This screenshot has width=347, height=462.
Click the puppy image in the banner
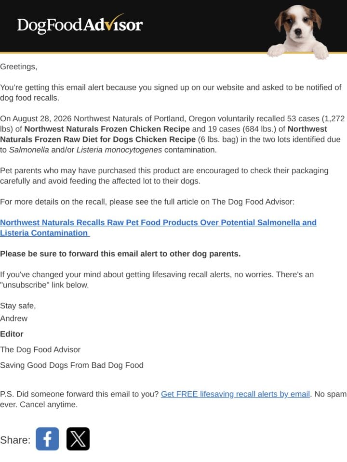[298, 31]
